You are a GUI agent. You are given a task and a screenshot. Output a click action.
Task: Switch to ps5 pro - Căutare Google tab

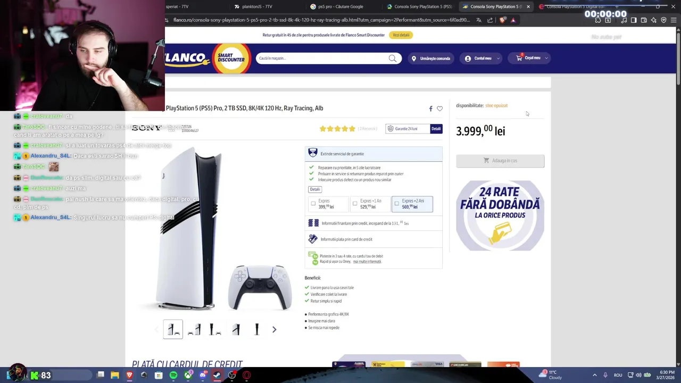tap(345, 6)
